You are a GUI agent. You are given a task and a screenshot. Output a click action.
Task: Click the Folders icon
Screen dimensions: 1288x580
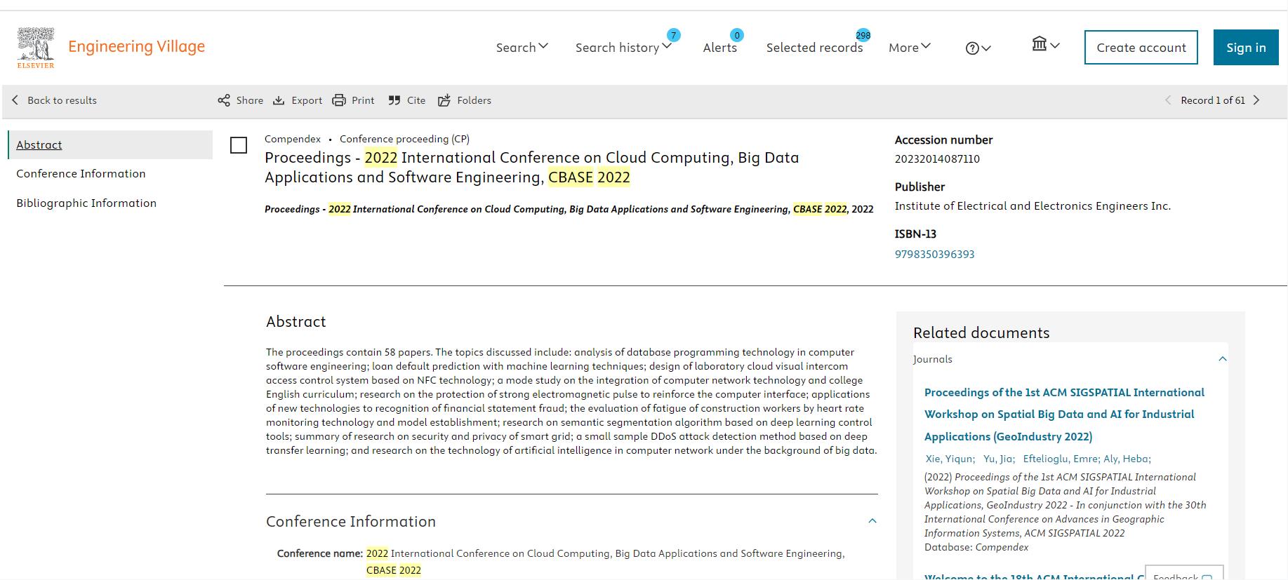point(444,100)
